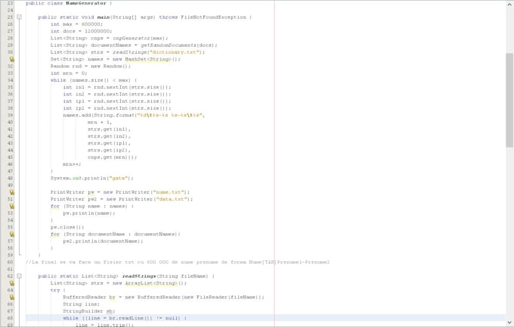This screenshot has width=514, height=327.
Task: Click on the 'public class NameGenerator' line
Action: pos(69,3)
